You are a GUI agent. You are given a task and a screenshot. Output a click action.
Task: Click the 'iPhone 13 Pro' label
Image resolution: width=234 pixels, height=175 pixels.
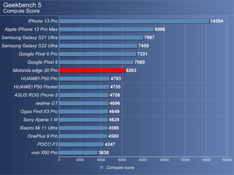point(43,21)
